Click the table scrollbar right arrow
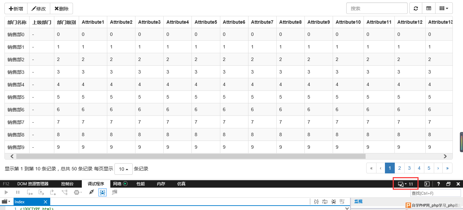This screenshot has height=210, width=463. tap(445, 156)
